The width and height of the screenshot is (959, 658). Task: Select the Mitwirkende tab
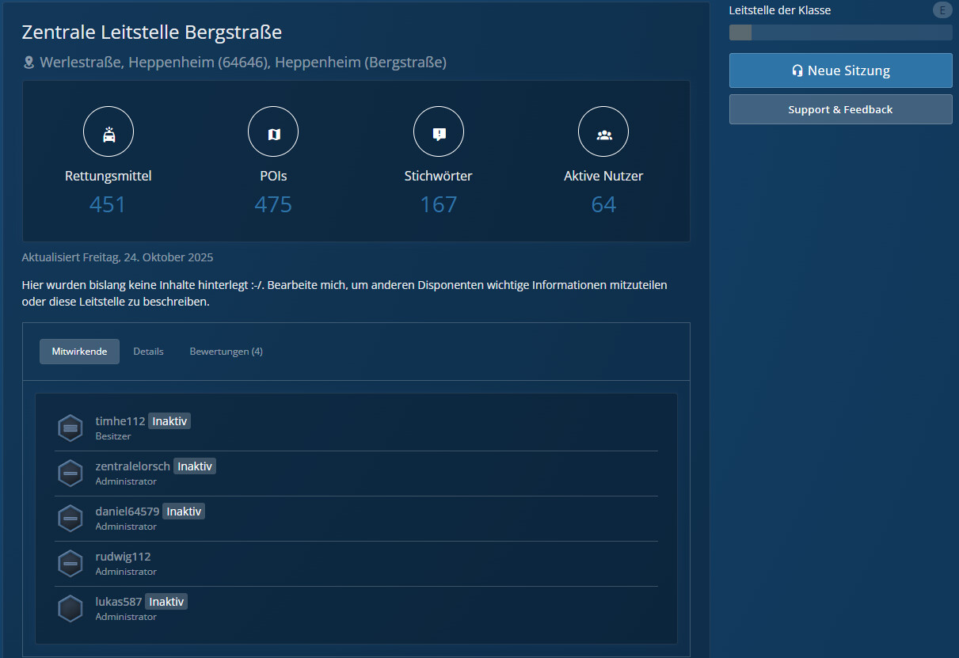pos(79,352)
